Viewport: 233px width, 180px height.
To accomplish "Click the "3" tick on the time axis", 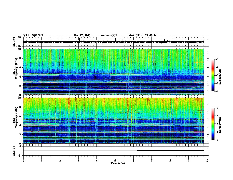I will 78,161.
